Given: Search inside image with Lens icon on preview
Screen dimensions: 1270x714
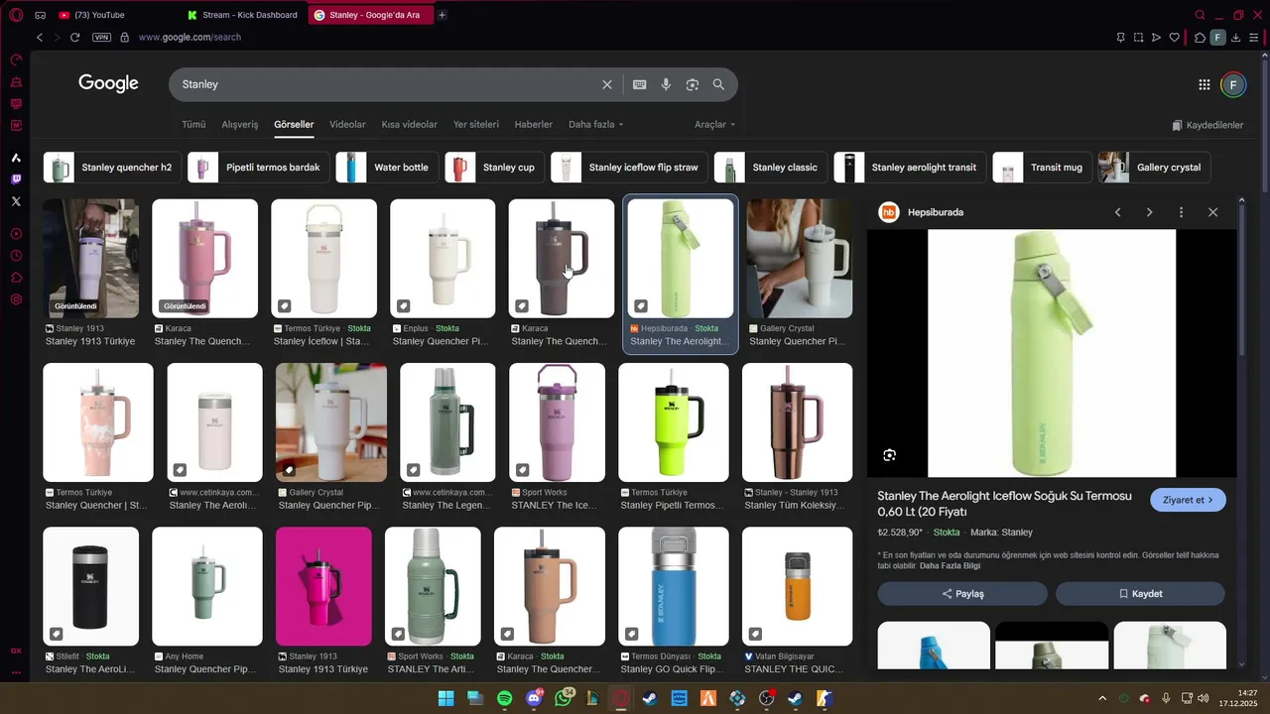Looking at the screenshot, I should tap(889, 455).
